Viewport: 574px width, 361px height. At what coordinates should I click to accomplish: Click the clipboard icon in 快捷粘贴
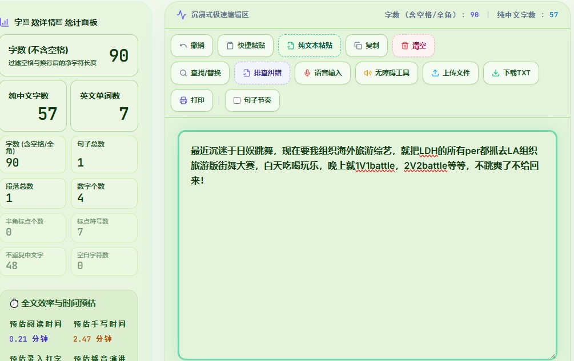tap(230, 46)
